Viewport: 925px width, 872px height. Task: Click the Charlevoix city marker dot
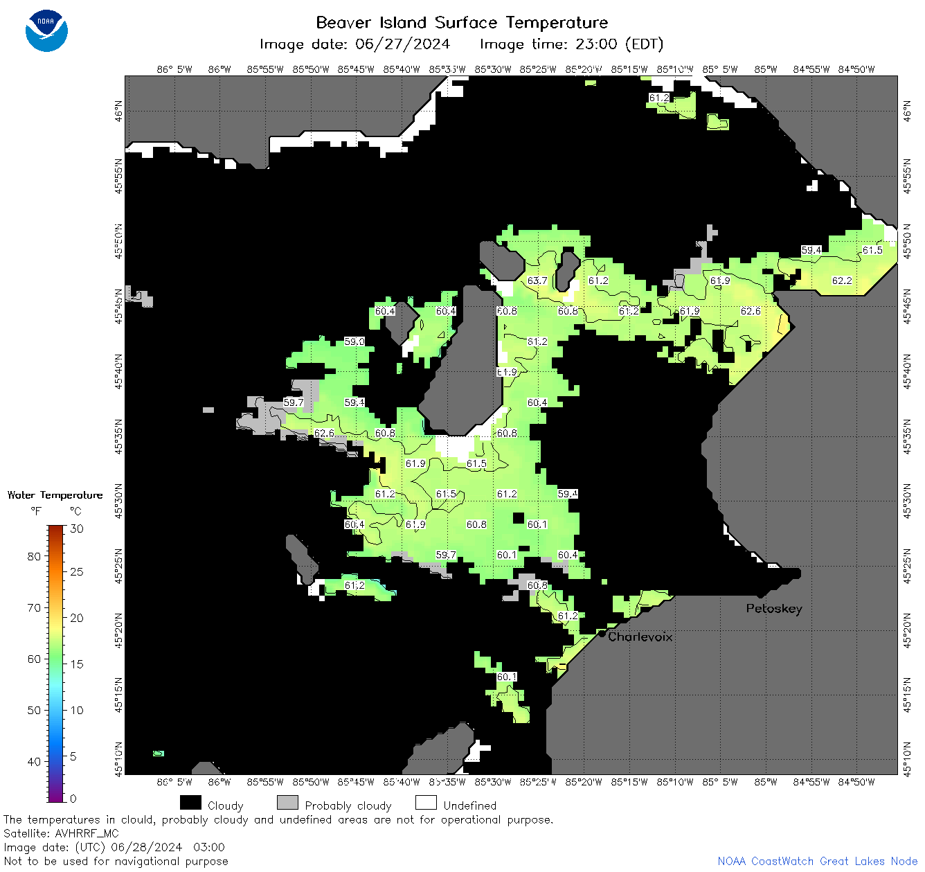coord(602,633)
